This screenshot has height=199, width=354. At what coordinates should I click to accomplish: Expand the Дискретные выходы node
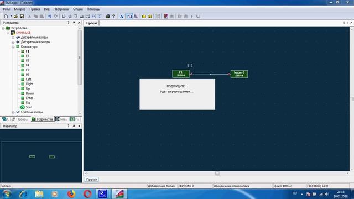[13, 42]
